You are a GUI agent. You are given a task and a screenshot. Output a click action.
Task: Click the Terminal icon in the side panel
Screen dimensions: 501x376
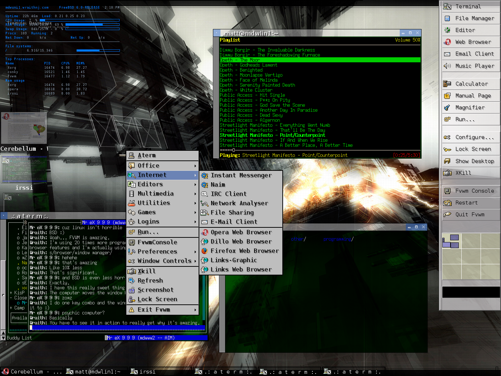click(447, 6)
